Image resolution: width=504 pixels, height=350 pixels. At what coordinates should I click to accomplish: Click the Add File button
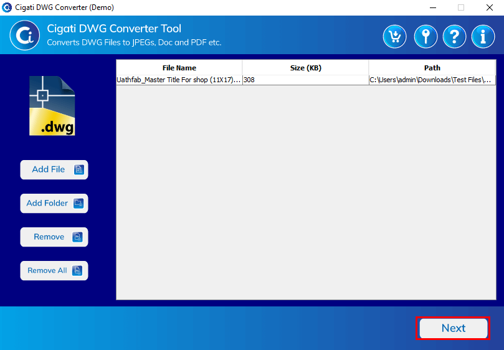pyautogui.click(x=54, y=169)
